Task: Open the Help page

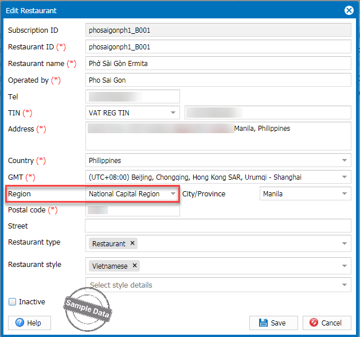Action: [x=29, y=323]
